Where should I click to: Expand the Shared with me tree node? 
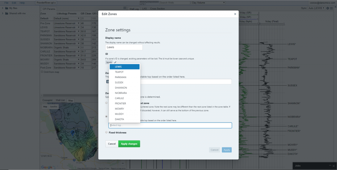point(3,13)
